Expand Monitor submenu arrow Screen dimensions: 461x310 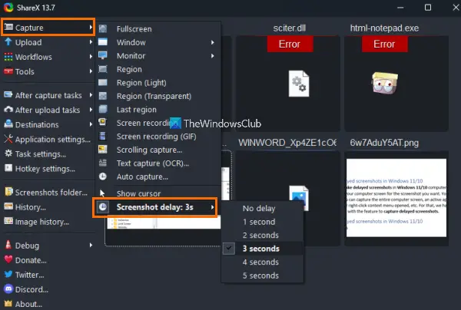click(213, 56)
